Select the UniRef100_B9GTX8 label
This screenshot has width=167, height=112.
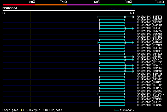click(150, 82)
